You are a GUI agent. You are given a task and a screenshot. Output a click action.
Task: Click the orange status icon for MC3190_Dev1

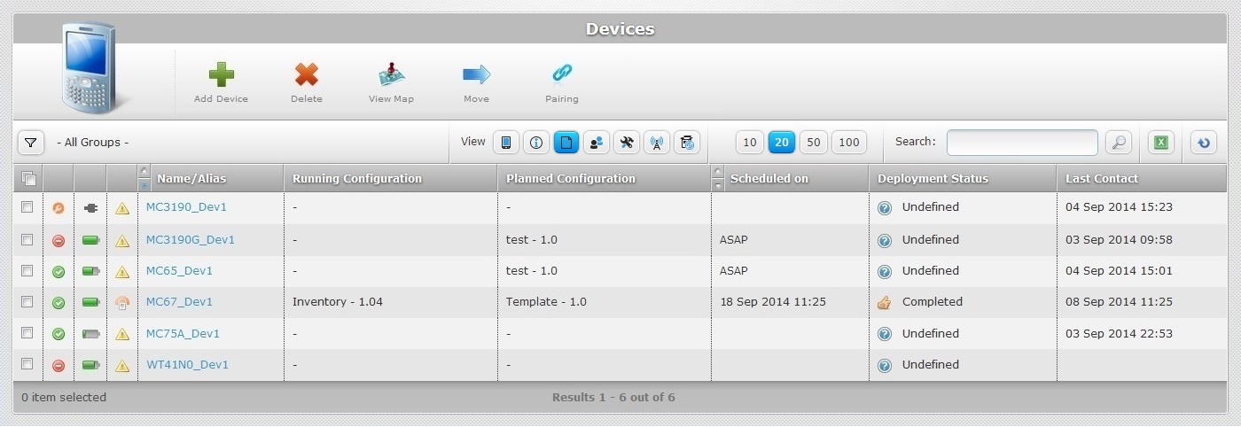(x=59, y=208)
